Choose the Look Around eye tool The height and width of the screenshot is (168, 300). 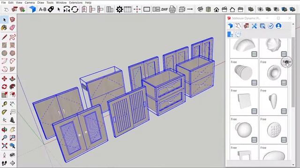[x=12, y=155]
